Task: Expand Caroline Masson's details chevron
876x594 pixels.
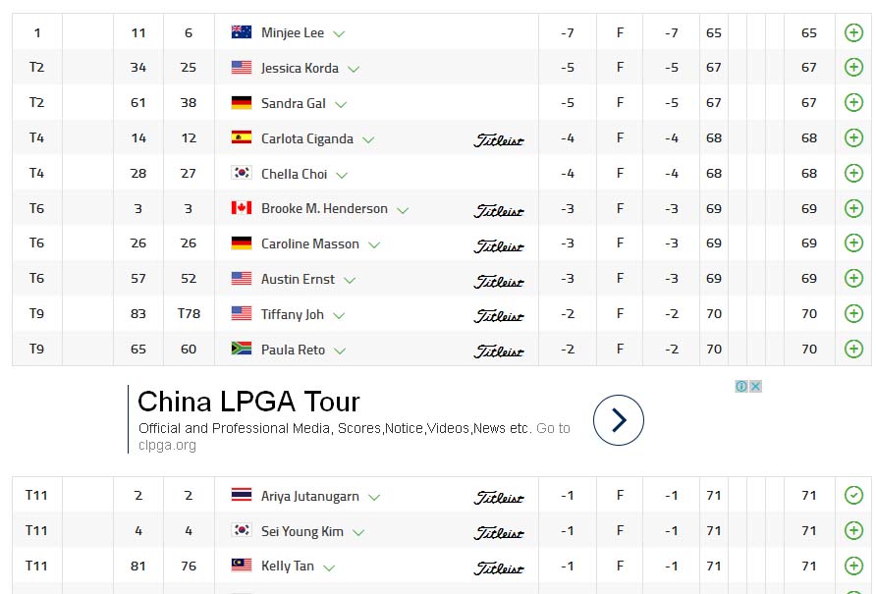Action: [x=374, y=244]
